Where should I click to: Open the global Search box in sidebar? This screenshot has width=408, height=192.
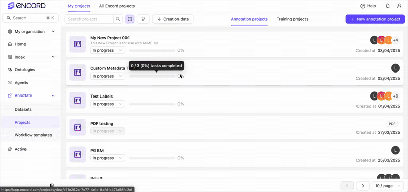tap(30, 18)
